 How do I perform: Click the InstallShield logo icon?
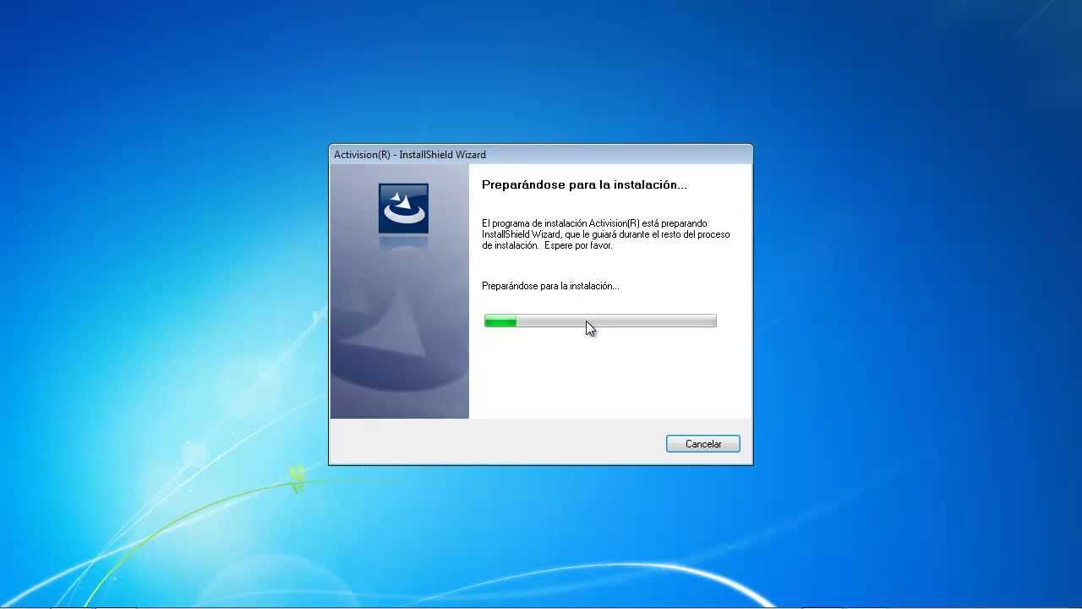(x=403, y=208)
